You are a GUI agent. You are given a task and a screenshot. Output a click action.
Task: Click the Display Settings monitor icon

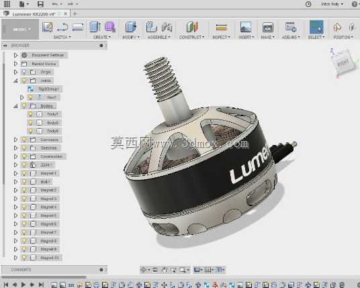click(197, 270)
